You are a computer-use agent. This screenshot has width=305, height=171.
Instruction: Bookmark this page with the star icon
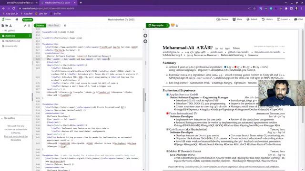click(254, 9)
